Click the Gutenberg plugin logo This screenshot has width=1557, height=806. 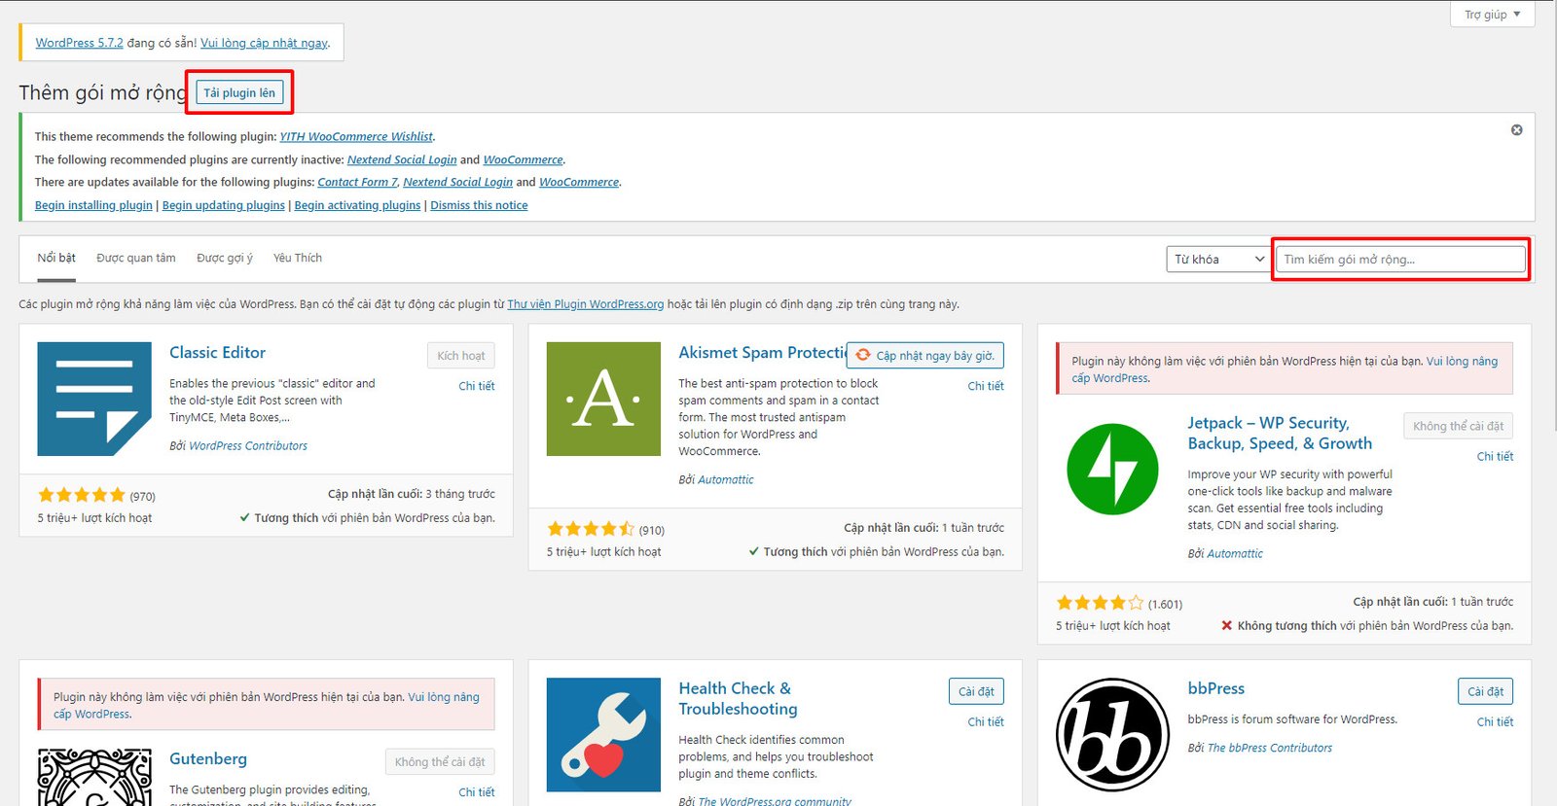[94, 777]
